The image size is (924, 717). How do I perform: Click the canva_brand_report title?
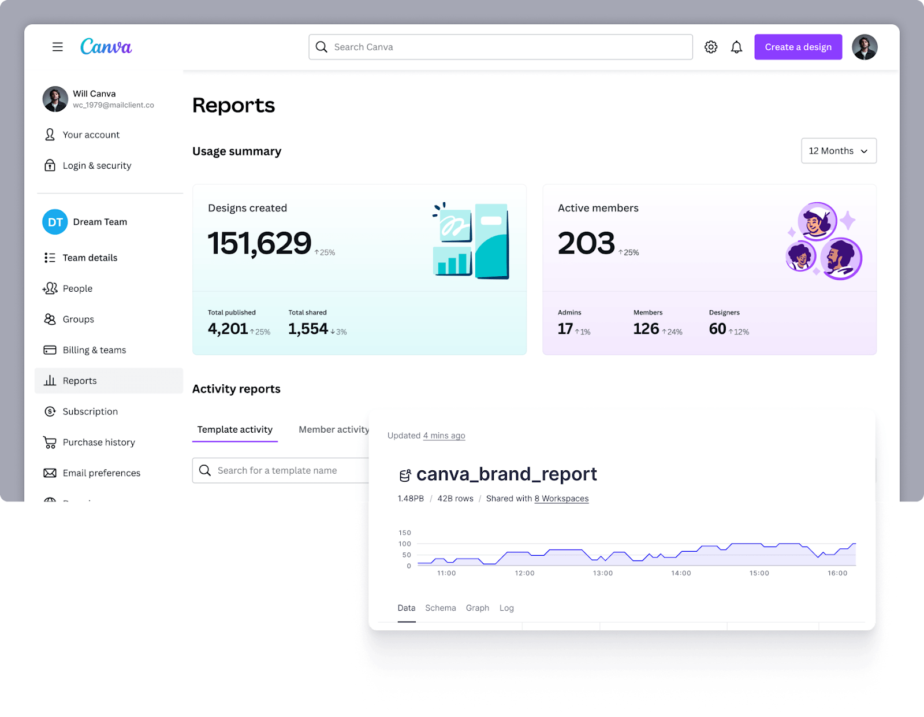click(x=506, y=474)
